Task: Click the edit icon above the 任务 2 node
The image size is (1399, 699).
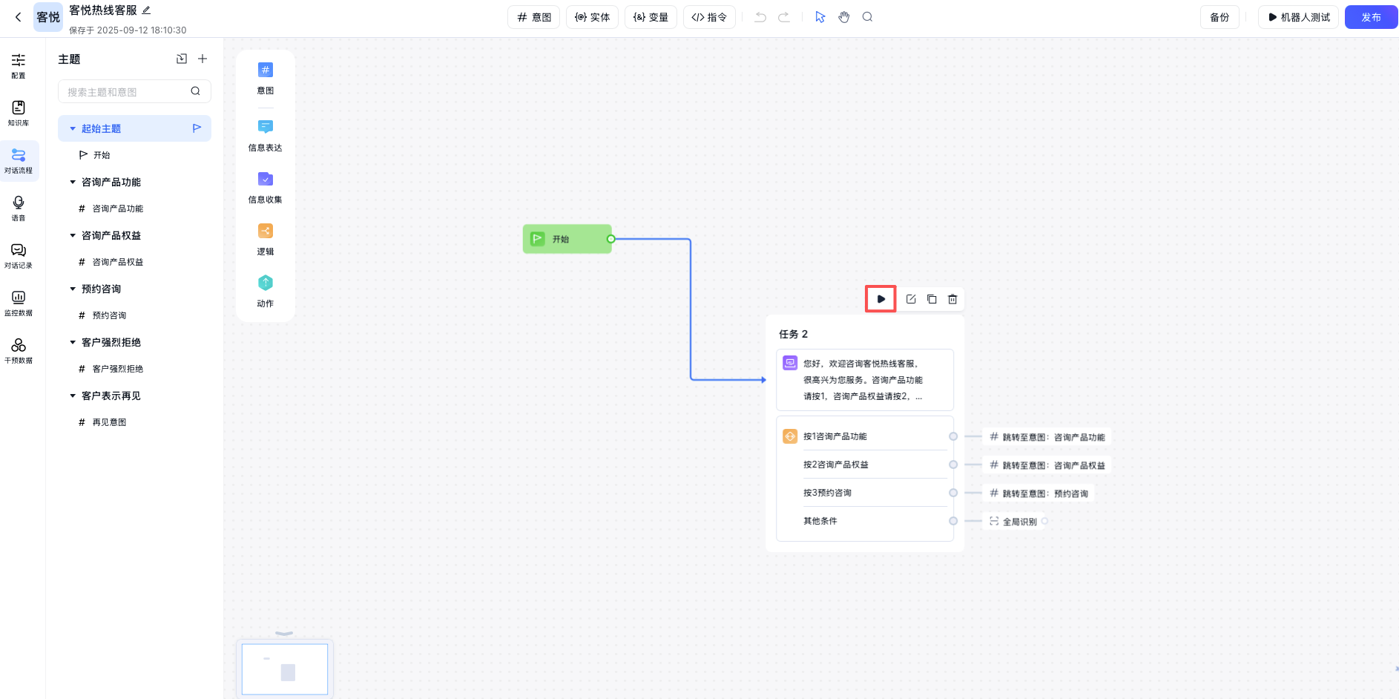Action: [x=911, y=299]
